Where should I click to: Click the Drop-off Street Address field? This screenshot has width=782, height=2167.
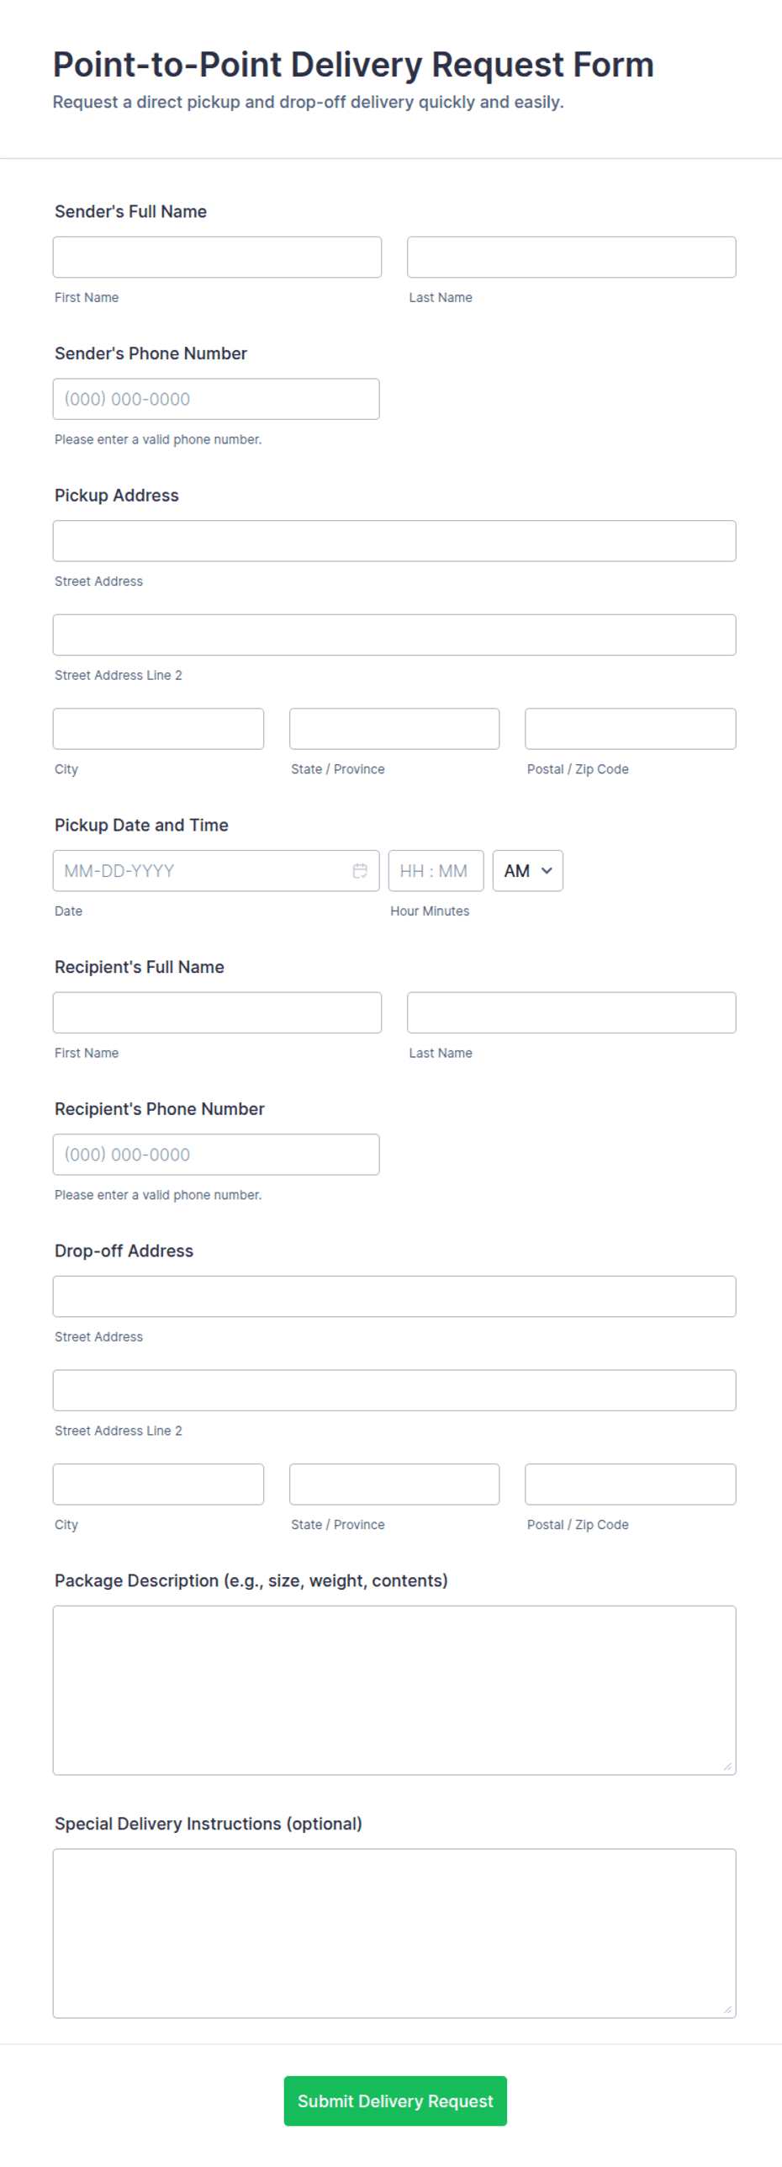tap(394, 1296)
